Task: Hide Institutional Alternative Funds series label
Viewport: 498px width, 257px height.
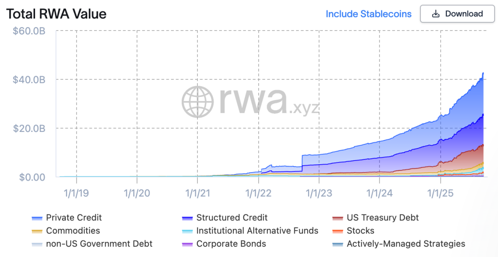Action: tap(257, 231)
